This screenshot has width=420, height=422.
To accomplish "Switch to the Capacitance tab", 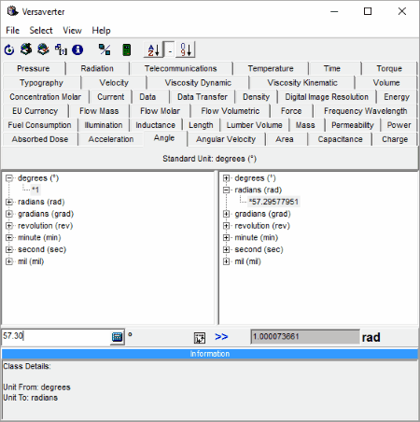I will tap(340, 139).
